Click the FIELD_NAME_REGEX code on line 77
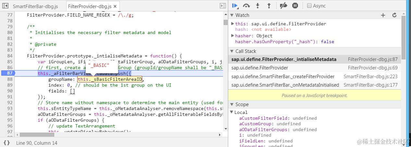Viewport: 411px width, 147px height. click(x=80, y=15)
